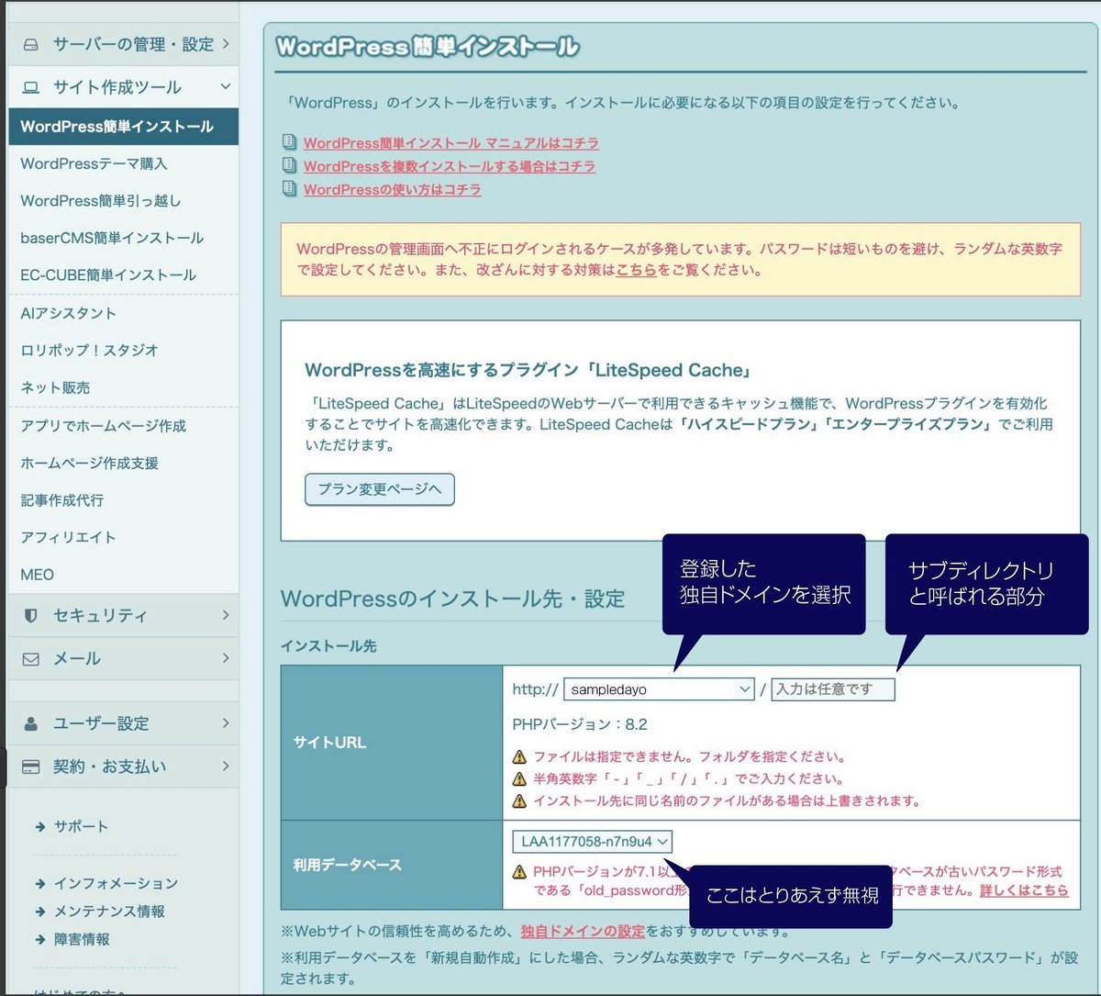Click the arrow icon beside メンテナンス情報
The height and width of the screenshot is (996, 1101).
click(40, 912)
